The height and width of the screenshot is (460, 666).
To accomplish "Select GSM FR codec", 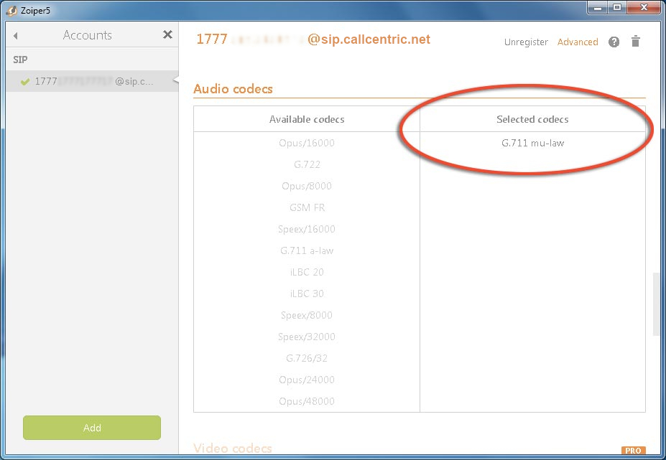I will 307,207.
